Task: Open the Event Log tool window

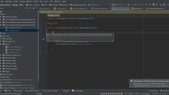Action: 153,91
